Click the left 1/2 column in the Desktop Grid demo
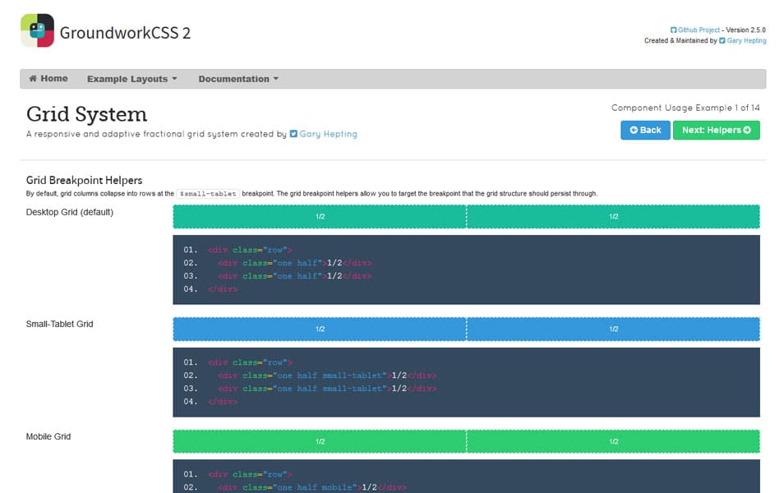The image size is (784, 493). click(319, 216)
